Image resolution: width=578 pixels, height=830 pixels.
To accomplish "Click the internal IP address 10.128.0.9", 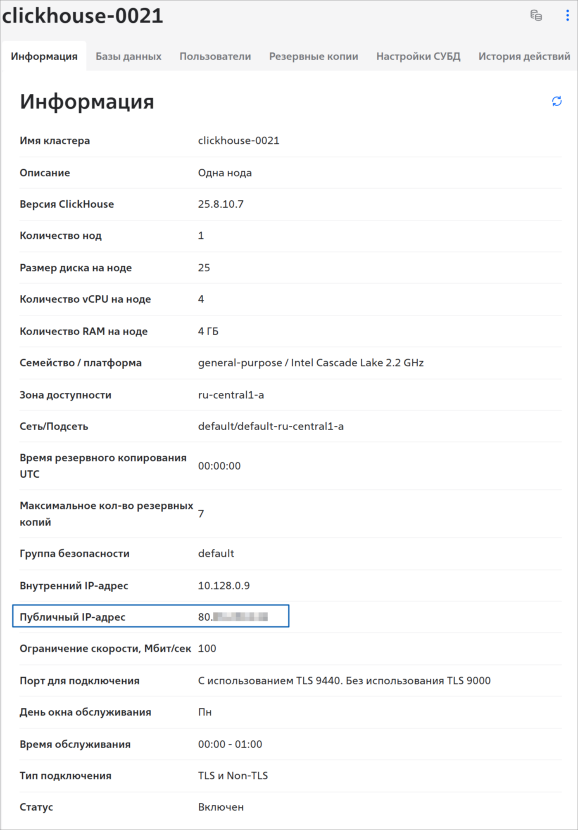I will (x=224, y=586).
